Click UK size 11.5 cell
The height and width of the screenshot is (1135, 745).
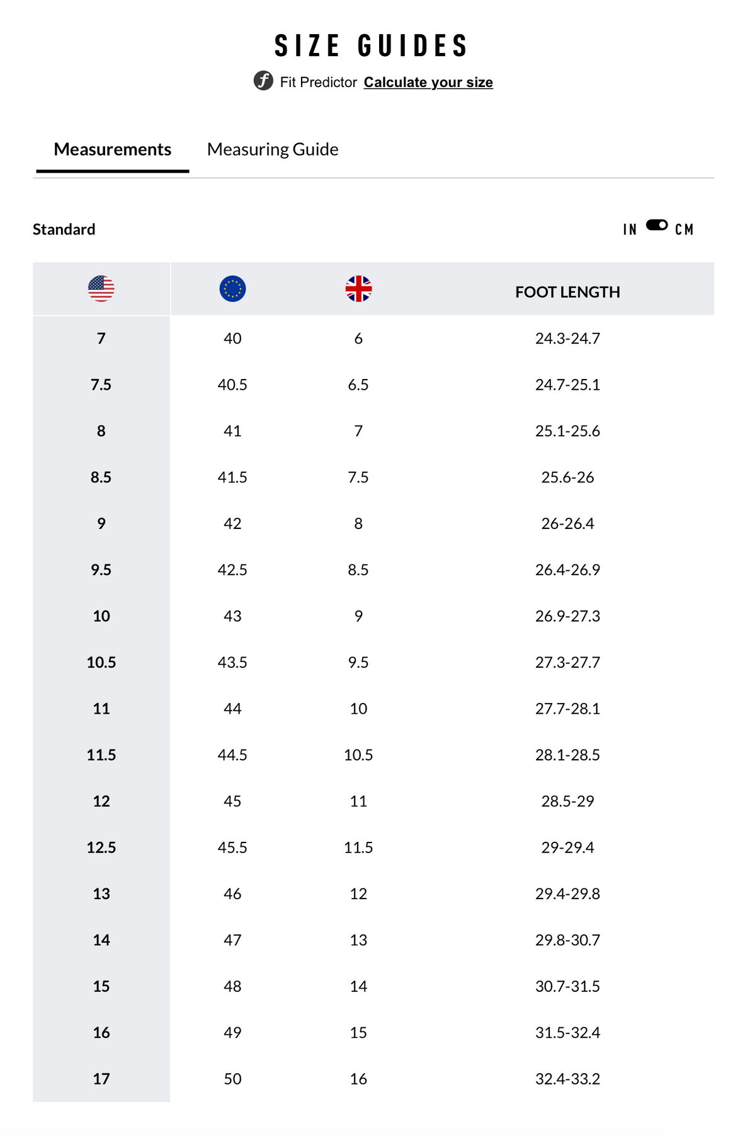coord(358,847)
